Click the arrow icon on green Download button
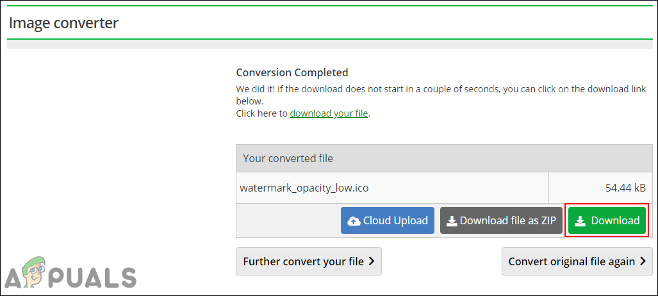The image size is (658, 296). (x=580, y=221)
